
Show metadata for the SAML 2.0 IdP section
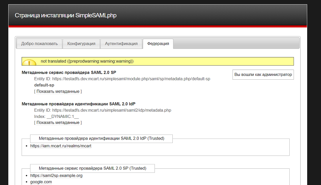pos(58,122)
